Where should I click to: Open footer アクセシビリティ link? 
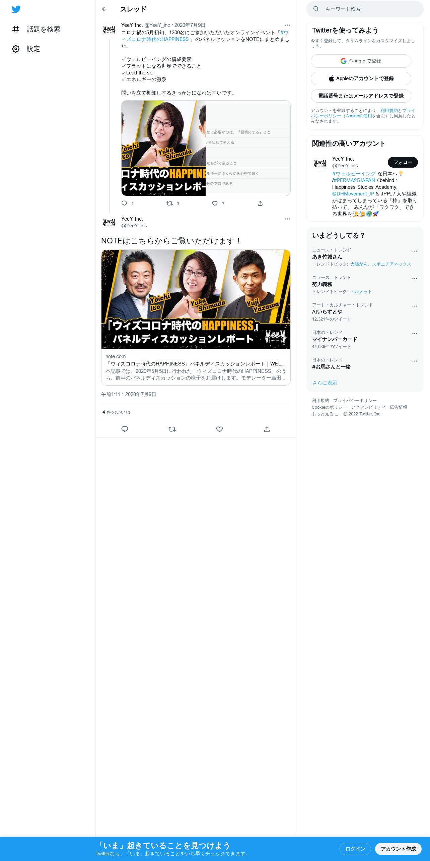pos(368,407)
